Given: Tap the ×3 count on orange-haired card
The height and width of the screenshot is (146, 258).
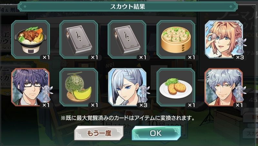Looking at the screenshot, I should [240, 57].
